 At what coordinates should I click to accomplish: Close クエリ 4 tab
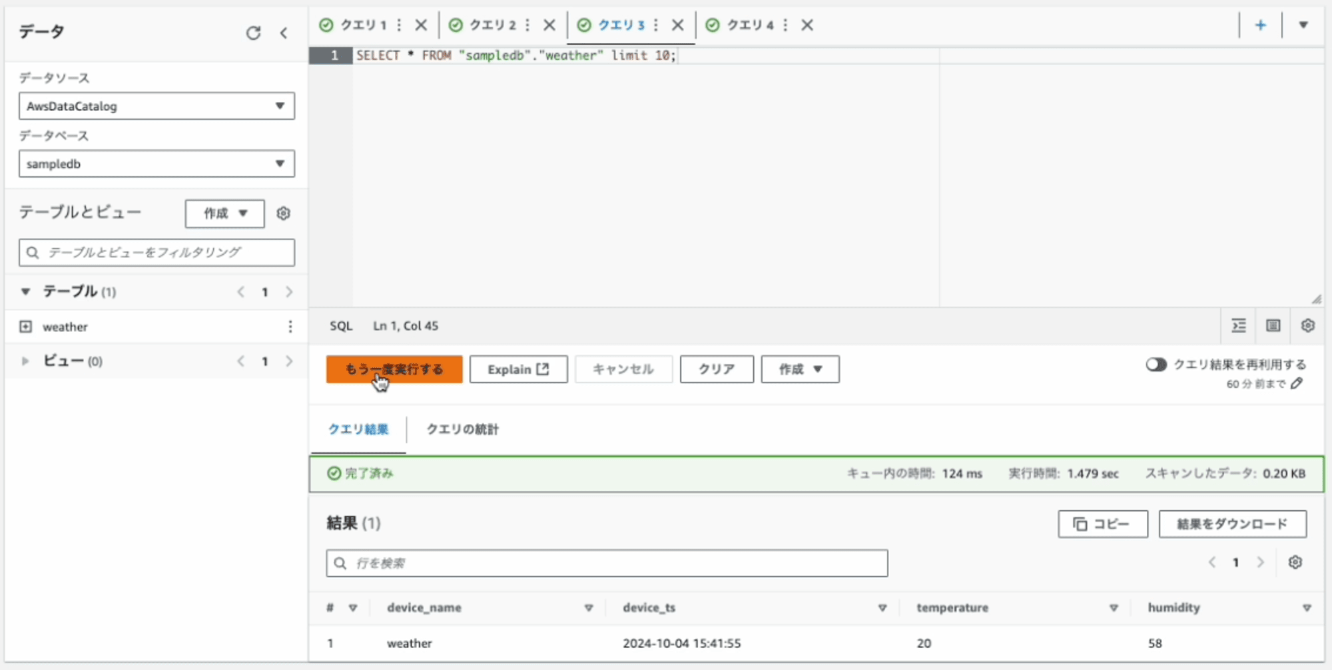point(807,25)
